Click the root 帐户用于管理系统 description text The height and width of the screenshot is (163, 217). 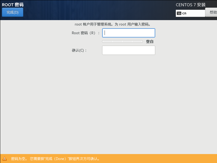(113, 24)
